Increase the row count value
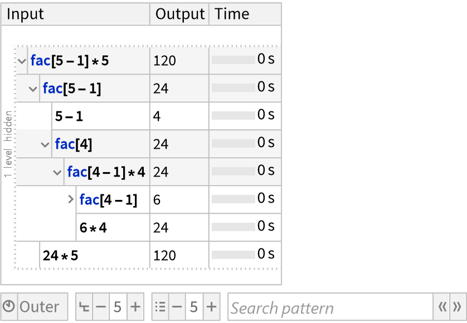Screen dimensions: 467x323 [x=211, y=307]
